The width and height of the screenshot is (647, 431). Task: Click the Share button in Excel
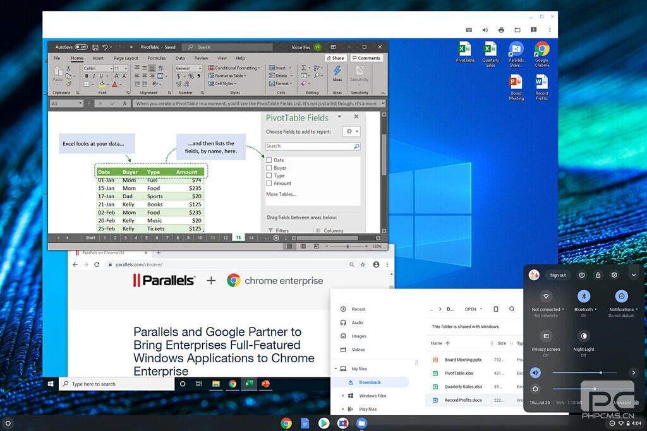[336, 57]
